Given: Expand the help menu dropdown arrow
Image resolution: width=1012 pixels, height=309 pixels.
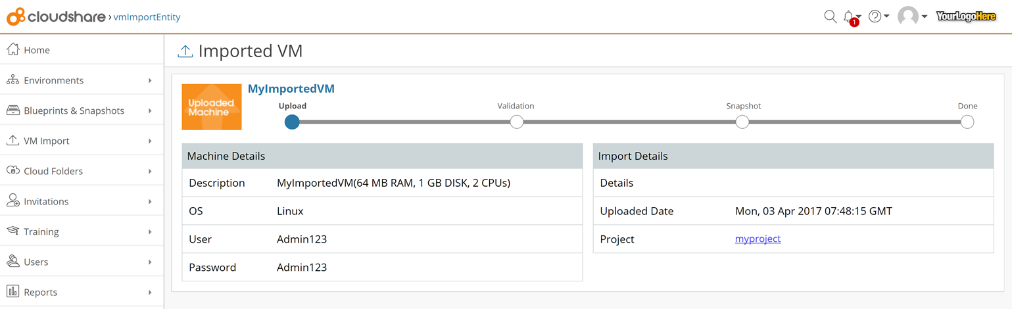Looking at the screenshot, I should pos(886,16).
